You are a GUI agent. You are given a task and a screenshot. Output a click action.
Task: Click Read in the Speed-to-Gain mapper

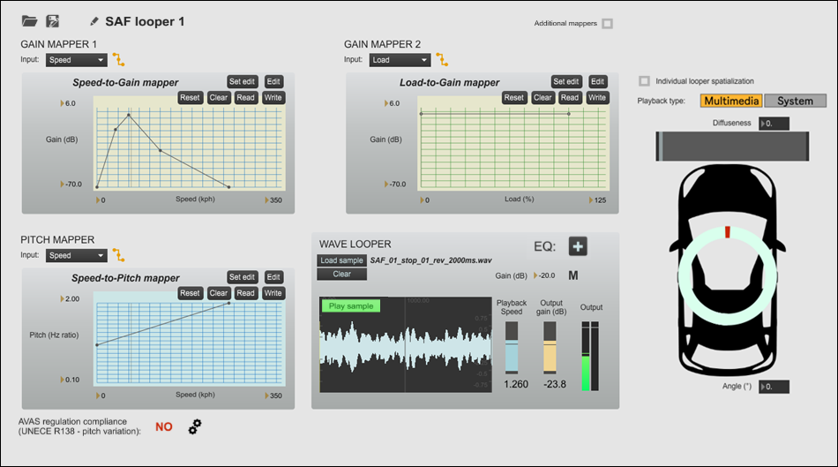246,98
